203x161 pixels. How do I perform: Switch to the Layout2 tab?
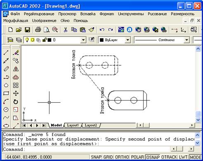click(x=91, y=125)
